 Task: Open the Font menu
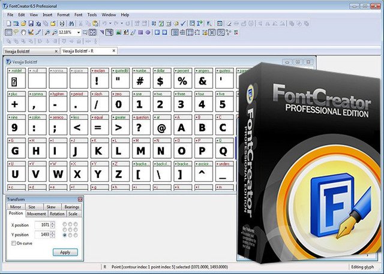79,14
